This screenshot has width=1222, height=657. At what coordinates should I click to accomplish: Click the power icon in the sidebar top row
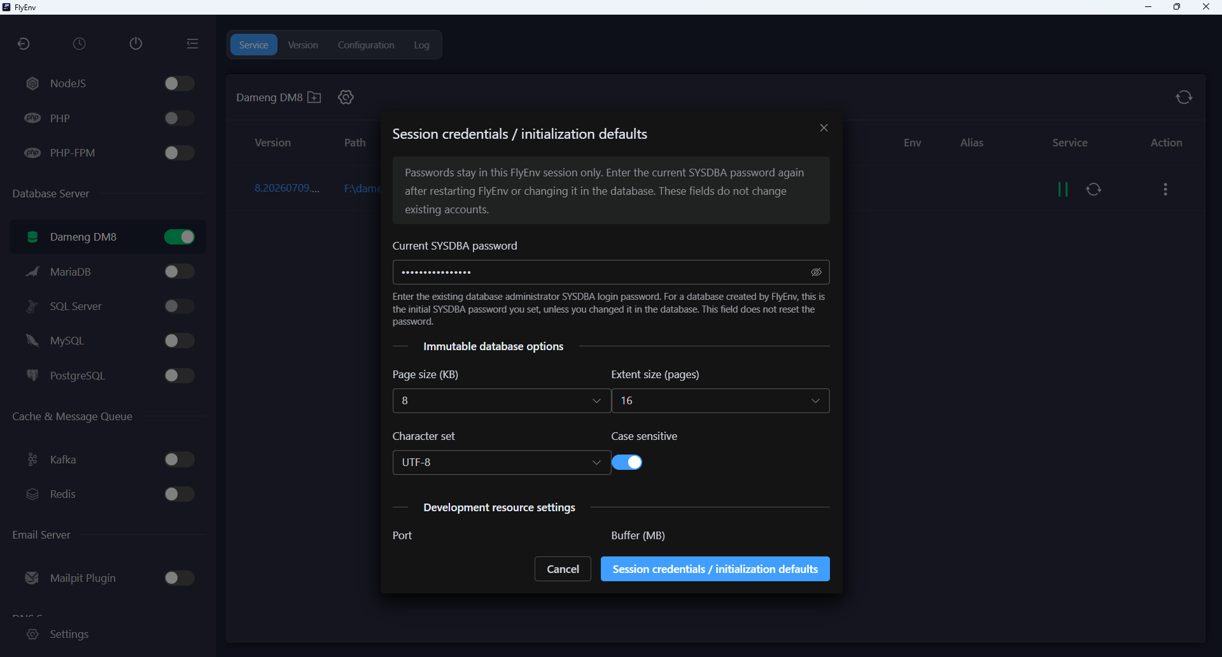136,44
